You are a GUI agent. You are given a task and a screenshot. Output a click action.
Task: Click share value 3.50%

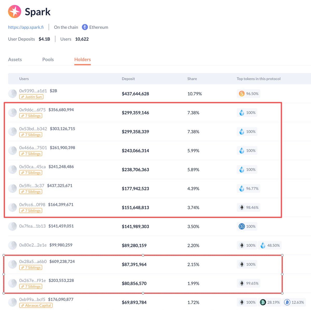coord(193,226)
